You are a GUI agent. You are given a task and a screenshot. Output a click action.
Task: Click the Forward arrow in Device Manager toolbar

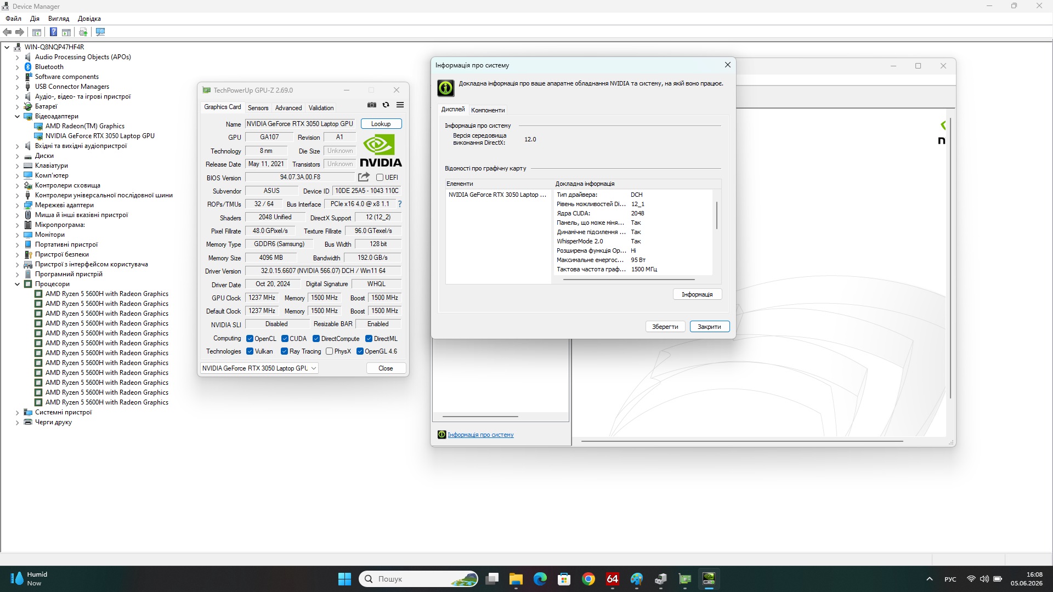click(x=20, y=32)
